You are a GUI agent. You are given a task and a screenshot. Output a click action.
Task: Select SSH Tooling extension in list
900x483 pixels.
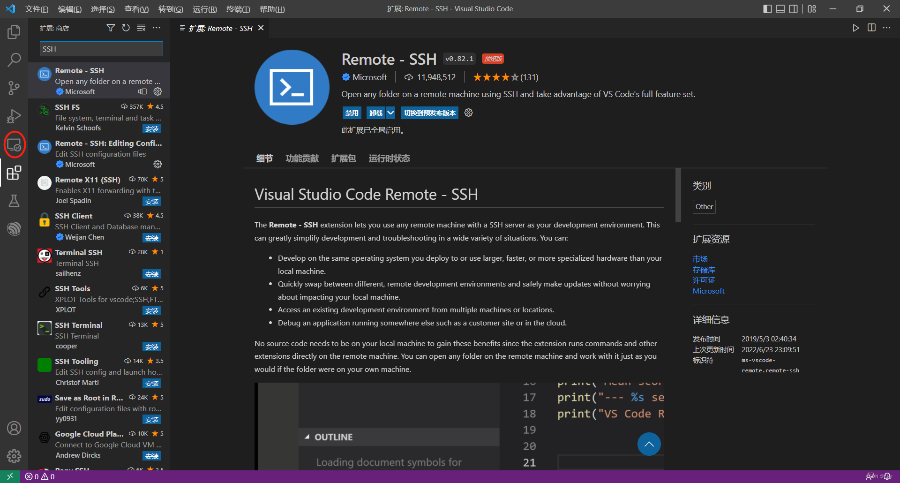coord(99,372)
